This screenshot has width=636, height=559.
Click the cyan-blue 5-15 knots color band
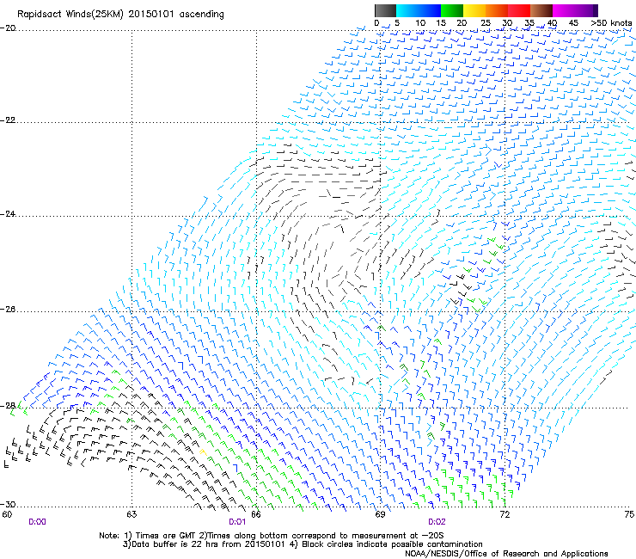pyautogui.click(x=418, y=10)
